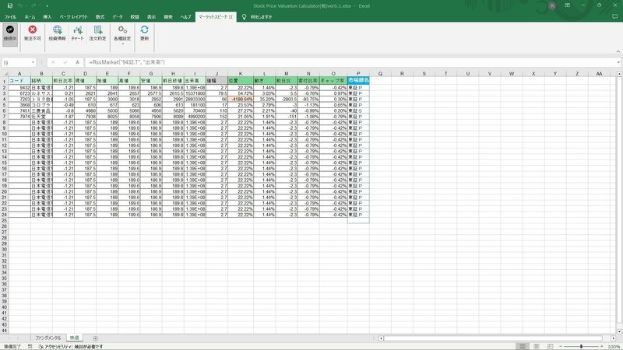Switch to Normal view
The height and width of the screenshot is (350, 623).
pyautogui.click(x=523, y=346)
